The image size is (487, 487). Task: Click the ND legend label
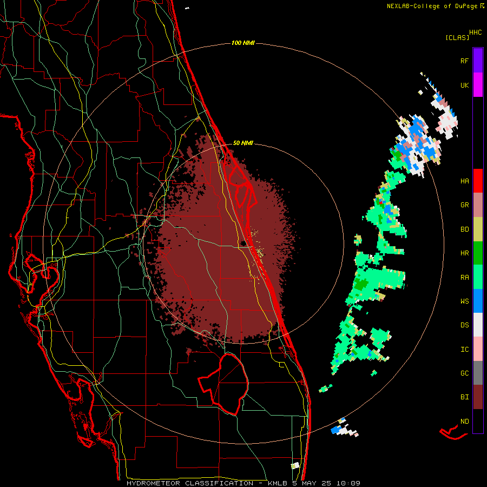(x=464, y=422)
